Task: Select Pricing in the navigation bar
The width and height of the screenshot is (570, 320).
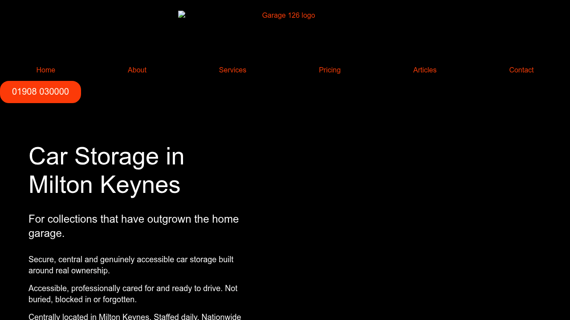Action: click(x=330, y=70)
